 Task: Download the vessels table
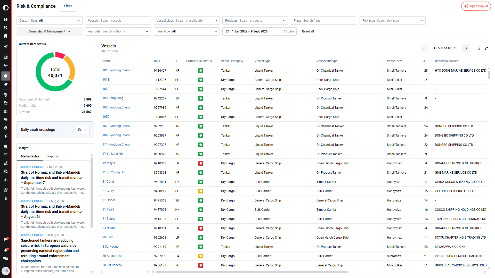click(x=479, y=48)
